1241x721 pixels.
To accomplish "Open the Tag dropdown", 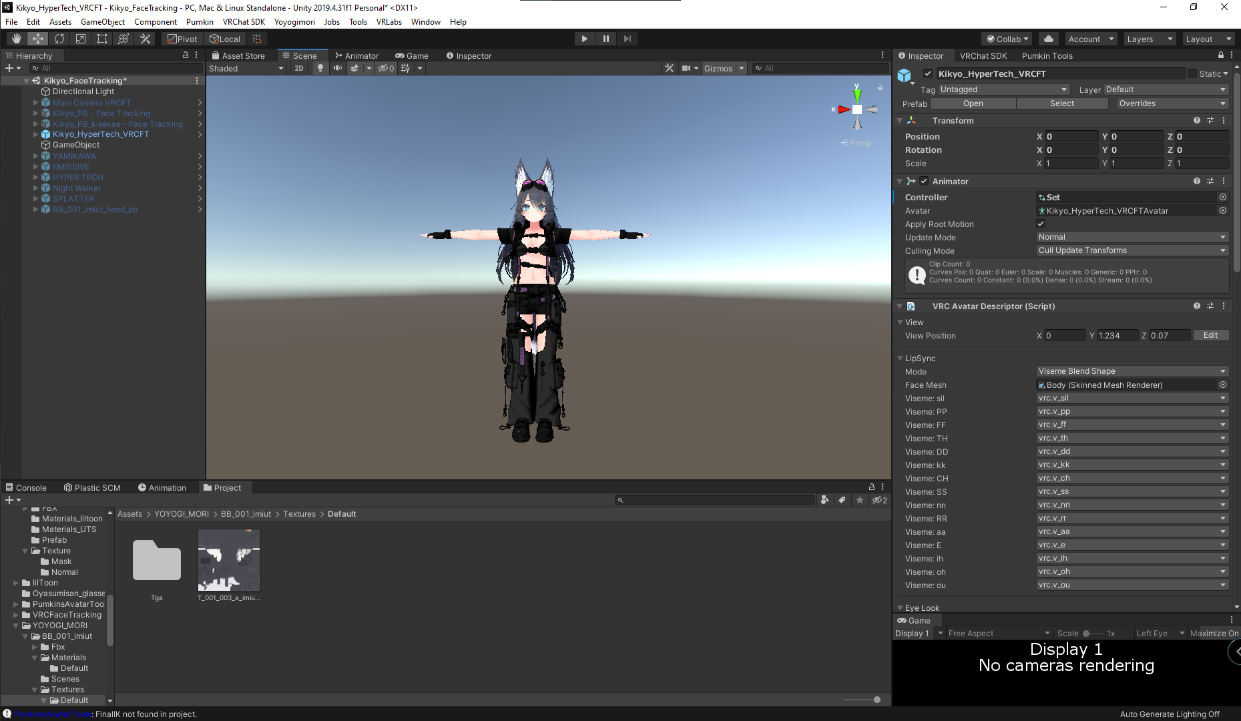I will 1004,89.
